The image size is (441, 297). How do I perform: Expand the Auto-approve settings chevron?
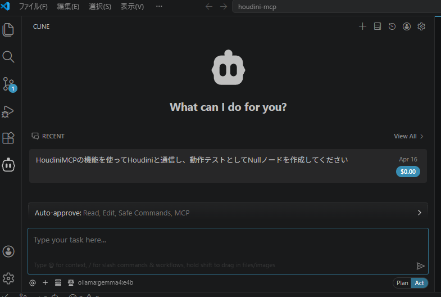(419, 213)
